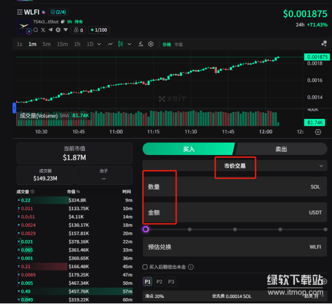332x304 pixels.
Task: Click the 持有 holding label
Action: click(x=79, y=22)
